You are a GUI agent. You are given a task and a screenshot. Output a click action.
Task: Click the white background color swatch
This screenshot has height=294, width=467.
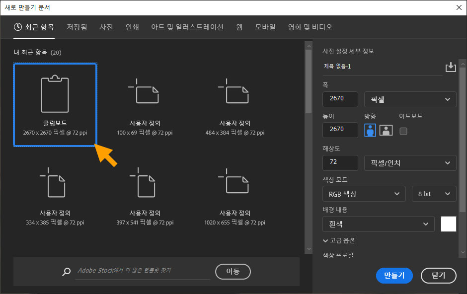[x=448, y=224]
